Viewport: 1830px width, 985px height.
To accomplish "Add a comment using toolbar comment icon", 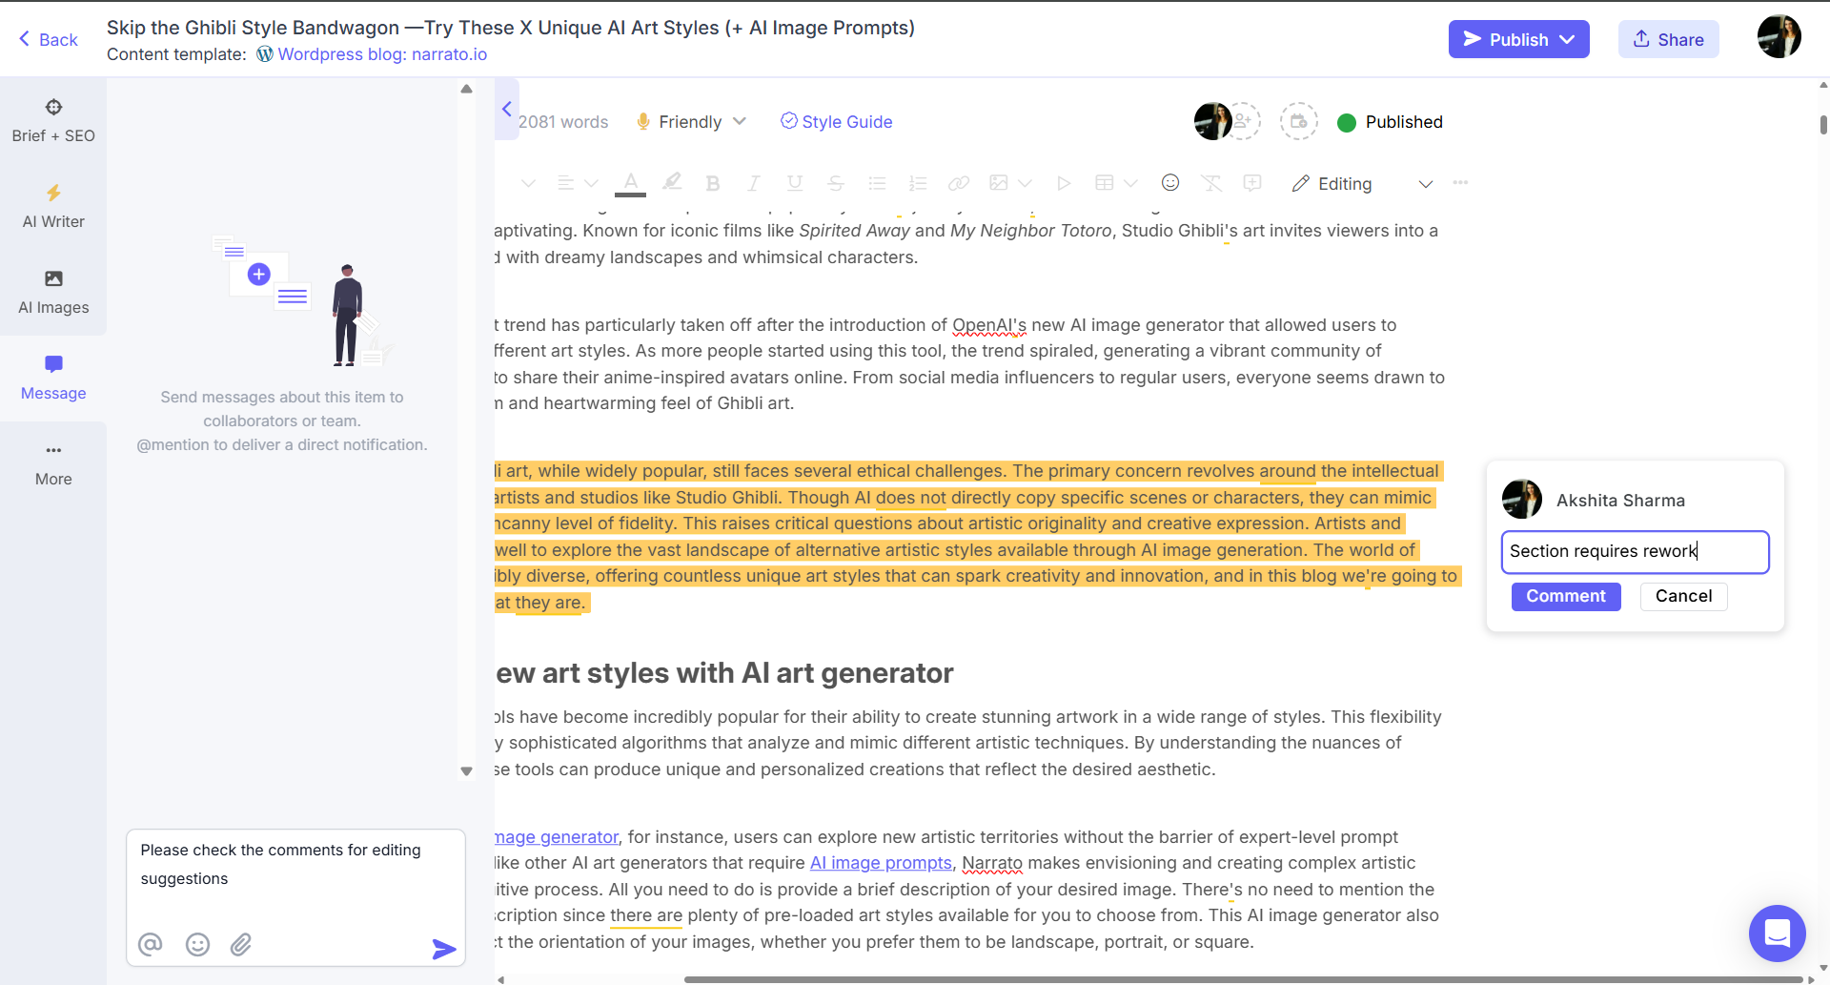I will [x=1252, y=183].
